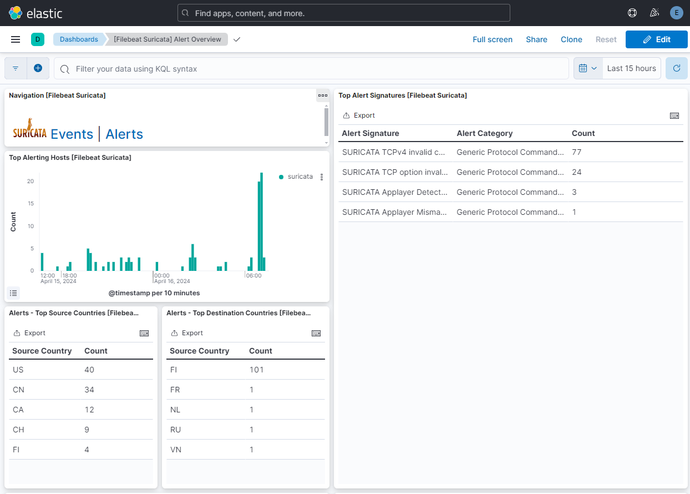
Task: Toggle keyboard icon in Top Alert Signatures
Action: [674, 115]
